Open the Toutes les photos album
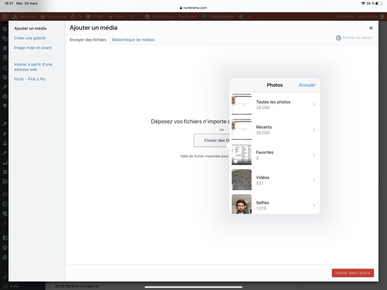The image size is (387, 290). click(x=274, y=104)
